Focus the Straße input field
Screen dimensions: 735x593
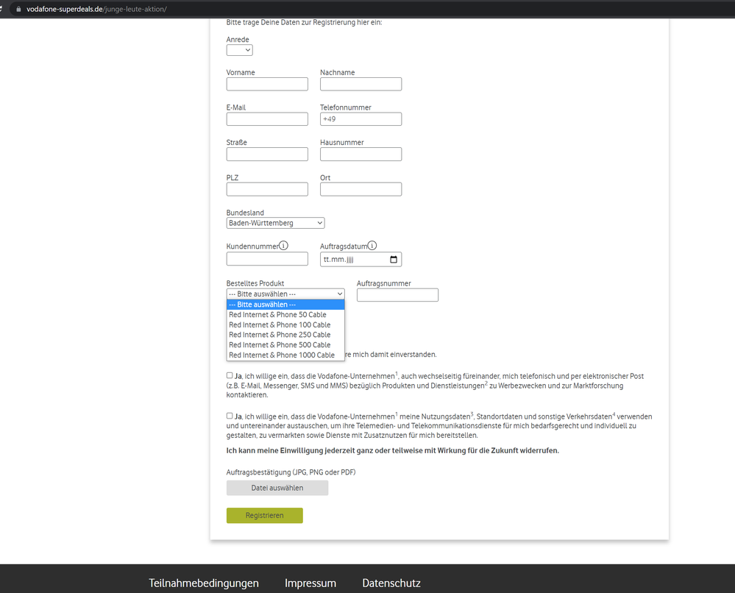(267, 155)
